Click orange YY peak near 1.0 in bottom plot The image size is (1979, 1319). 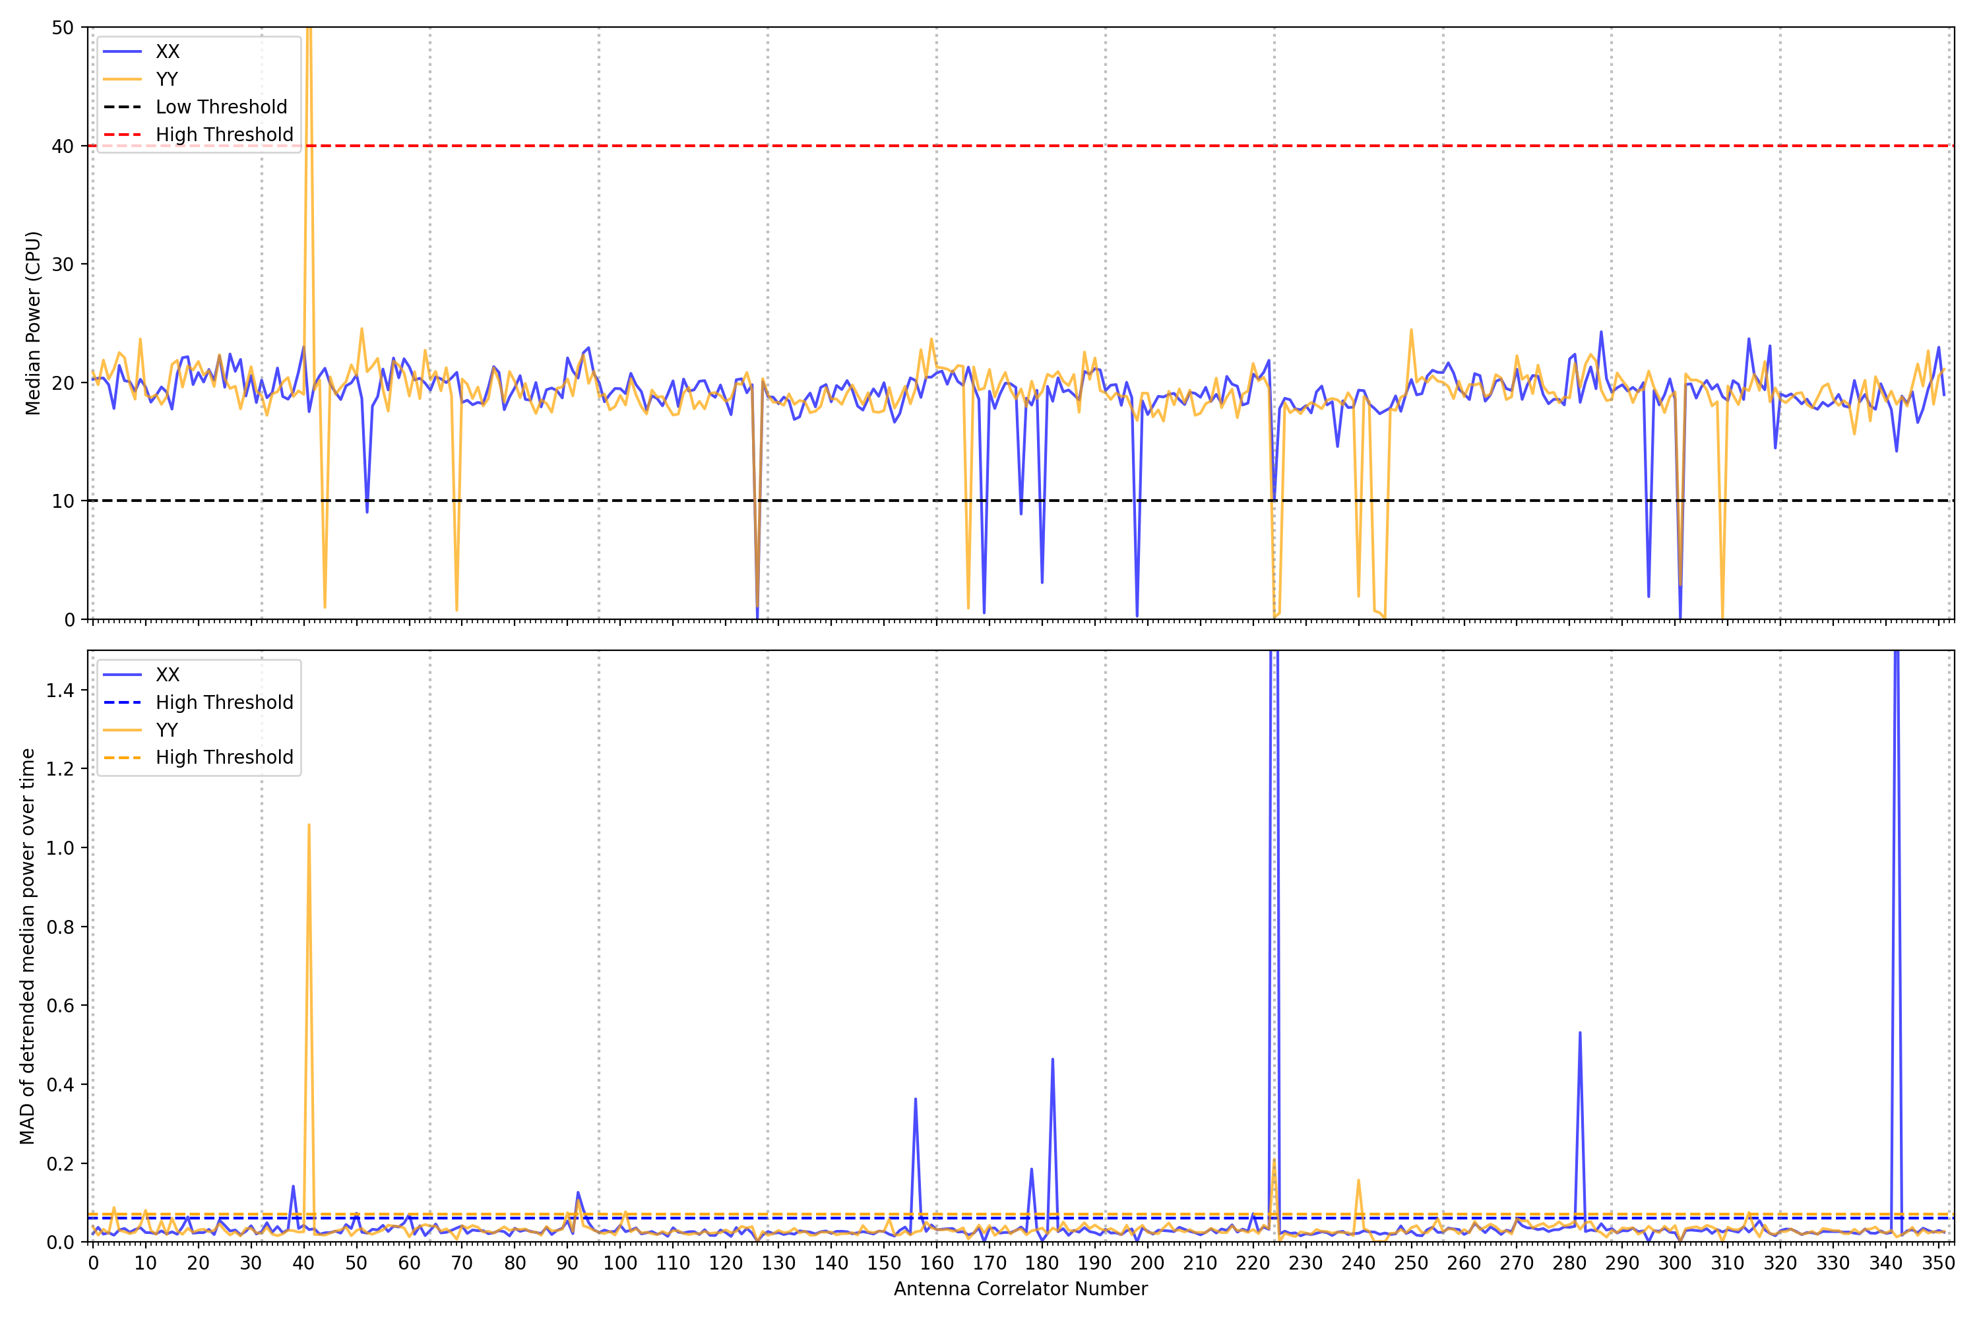tap(309, 827)
